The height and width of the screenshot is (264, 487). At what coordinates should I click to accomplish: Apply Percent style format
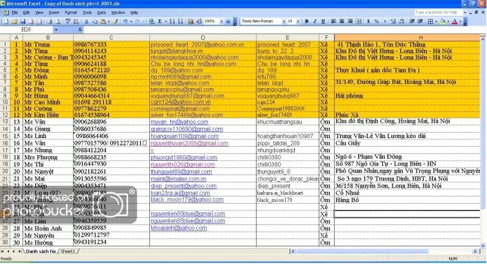pos(377,21)
